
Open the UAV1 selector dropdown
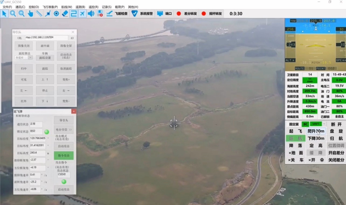[x=318, y=124]
